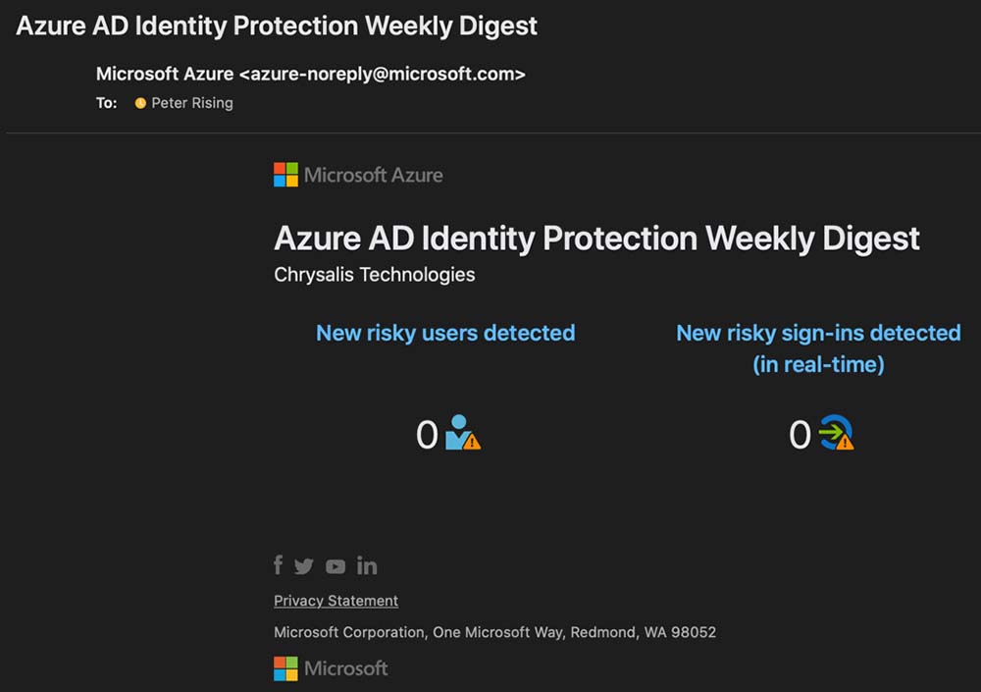Viewport: 981px width, 692px height.
Task: Click the Microsoft Azure logo
Action: (x=358, y=176)
